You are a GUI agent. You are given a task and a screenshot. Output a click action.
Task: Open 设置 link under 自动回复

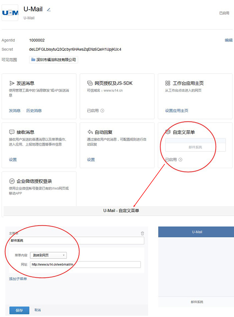[91, 160]
